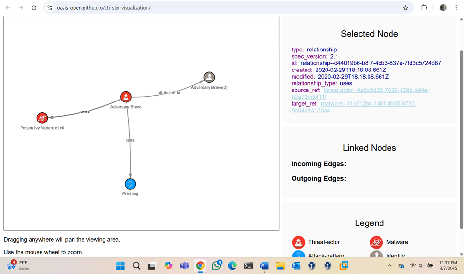The width and height of the screenshot is (464, 274).
Task: Go back in the browser
Action: [x=8, y=8]
